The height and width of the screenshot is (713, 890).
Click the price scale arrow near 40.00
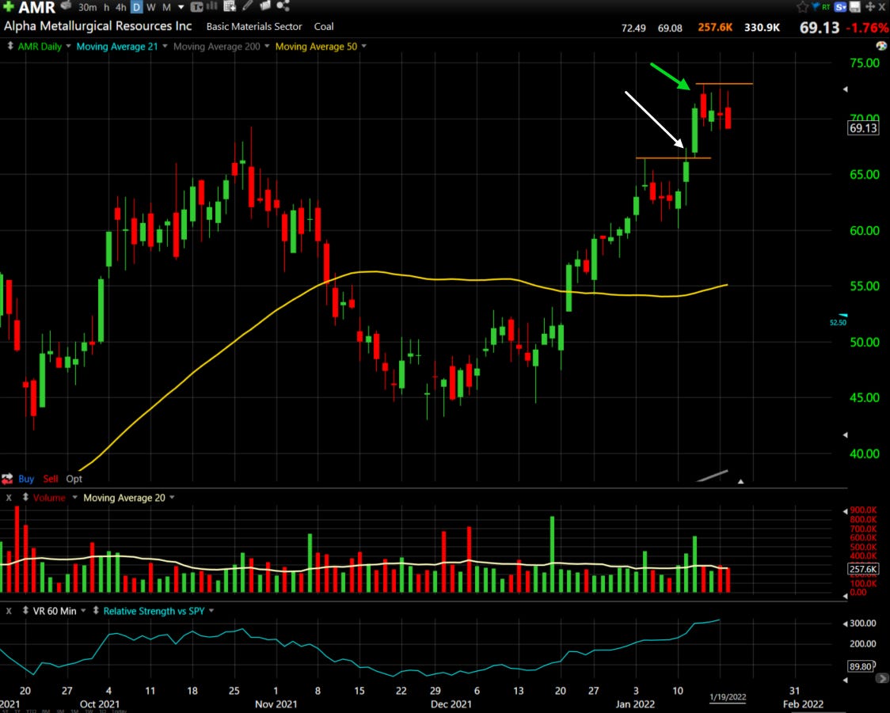[845, 435]
